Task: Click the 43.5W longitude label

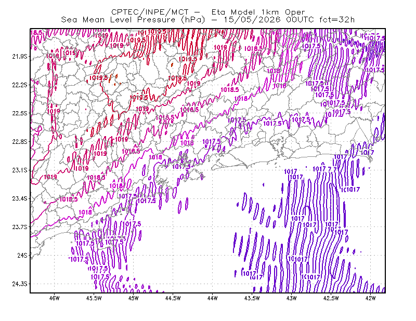Action: (252, 298)
